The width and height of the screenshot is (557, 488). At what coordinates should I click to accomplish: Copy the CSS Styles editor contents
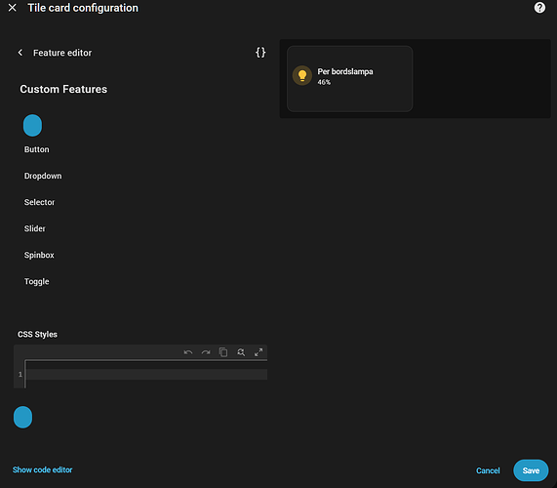pyautogui.click(x=223, y=352)
